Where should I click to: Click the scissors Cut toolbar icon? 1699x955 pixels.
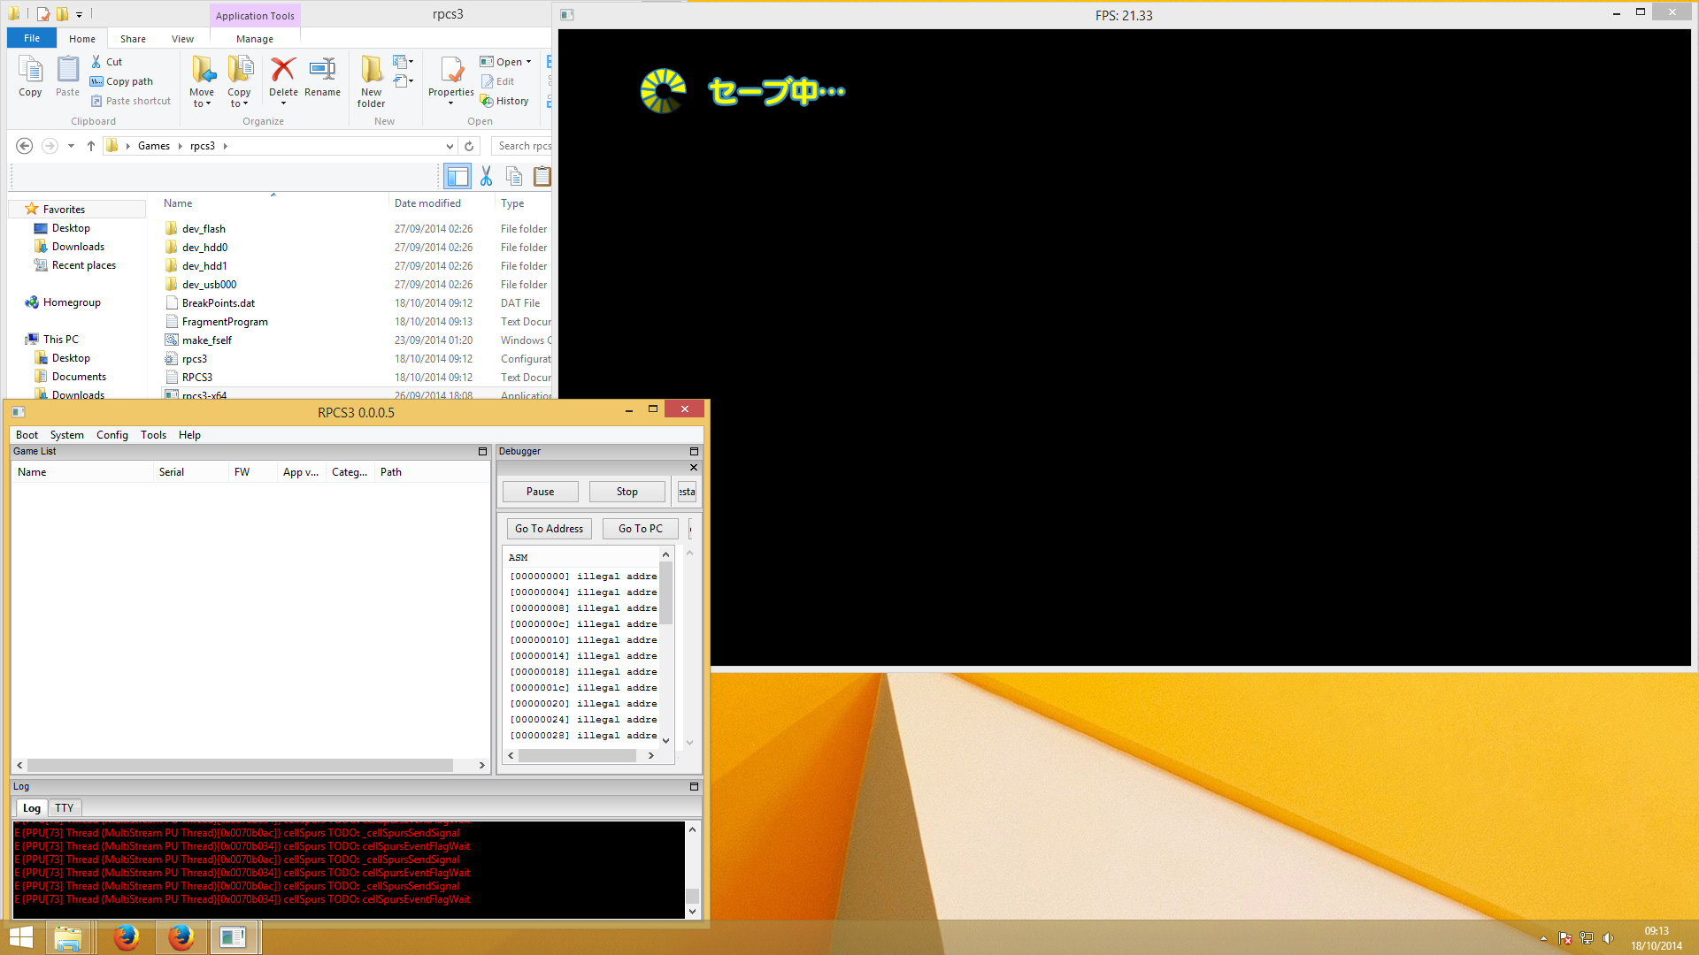pyautogui.click(x=486, y=177)
